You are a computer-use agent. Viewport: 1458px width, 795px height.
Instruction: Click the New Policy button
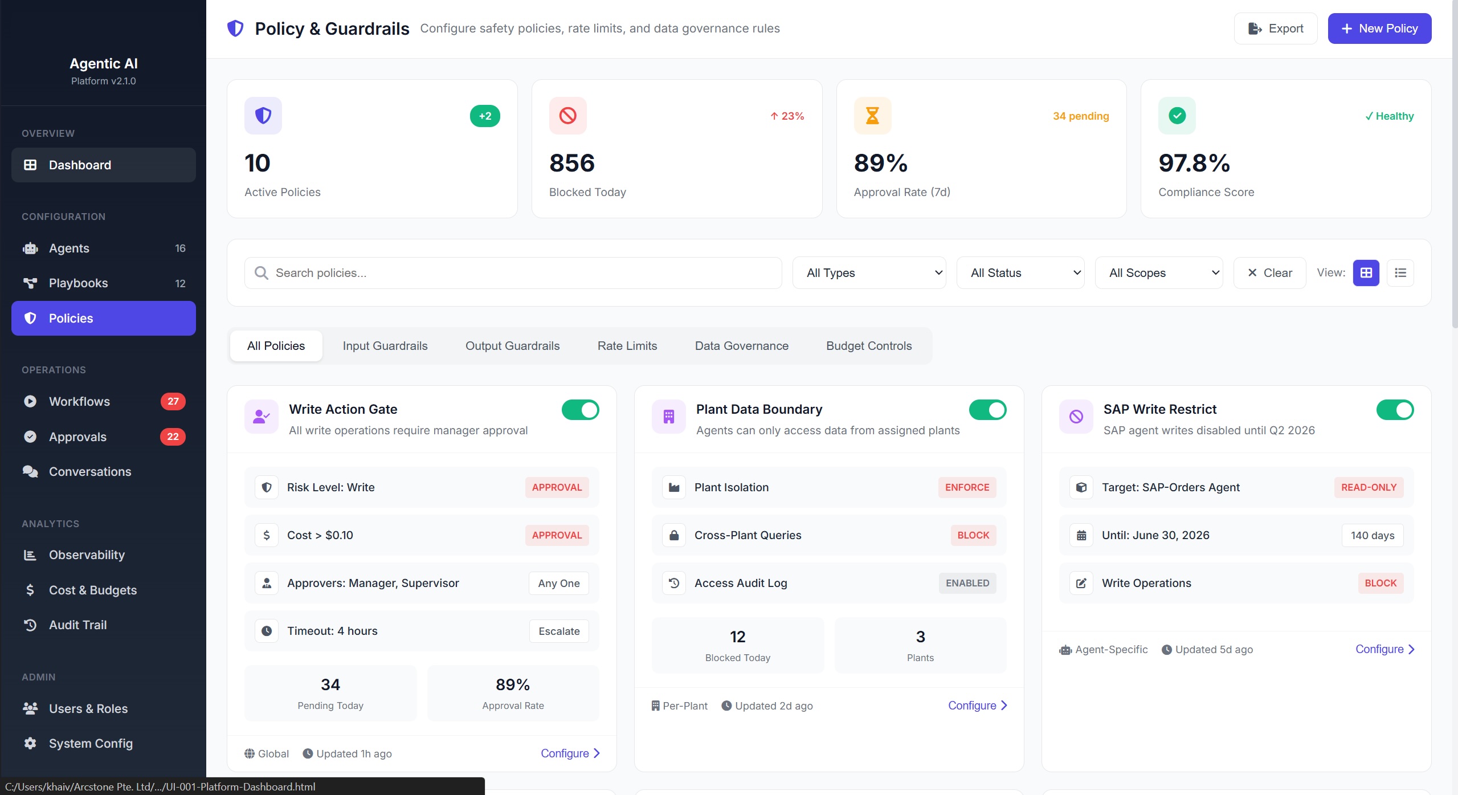1379,28
